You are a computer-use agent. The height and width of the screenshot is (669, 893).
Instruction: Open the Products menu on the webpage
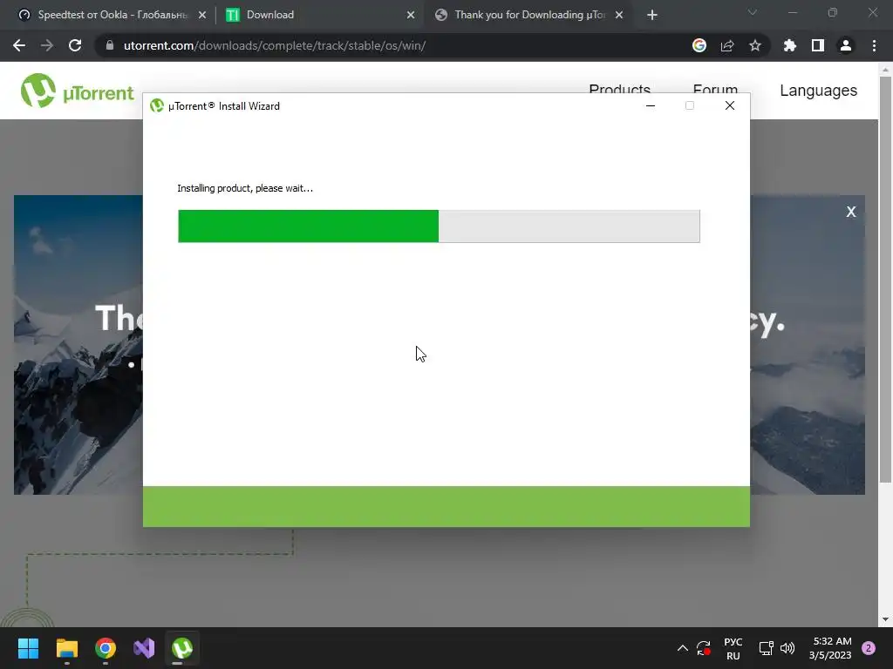click(620, 90)
